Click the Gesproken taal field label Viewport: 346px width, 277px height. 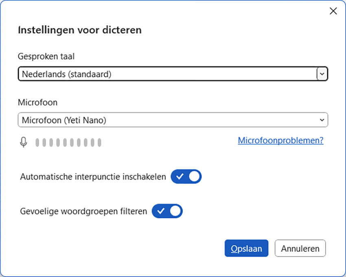coord(46,56)
